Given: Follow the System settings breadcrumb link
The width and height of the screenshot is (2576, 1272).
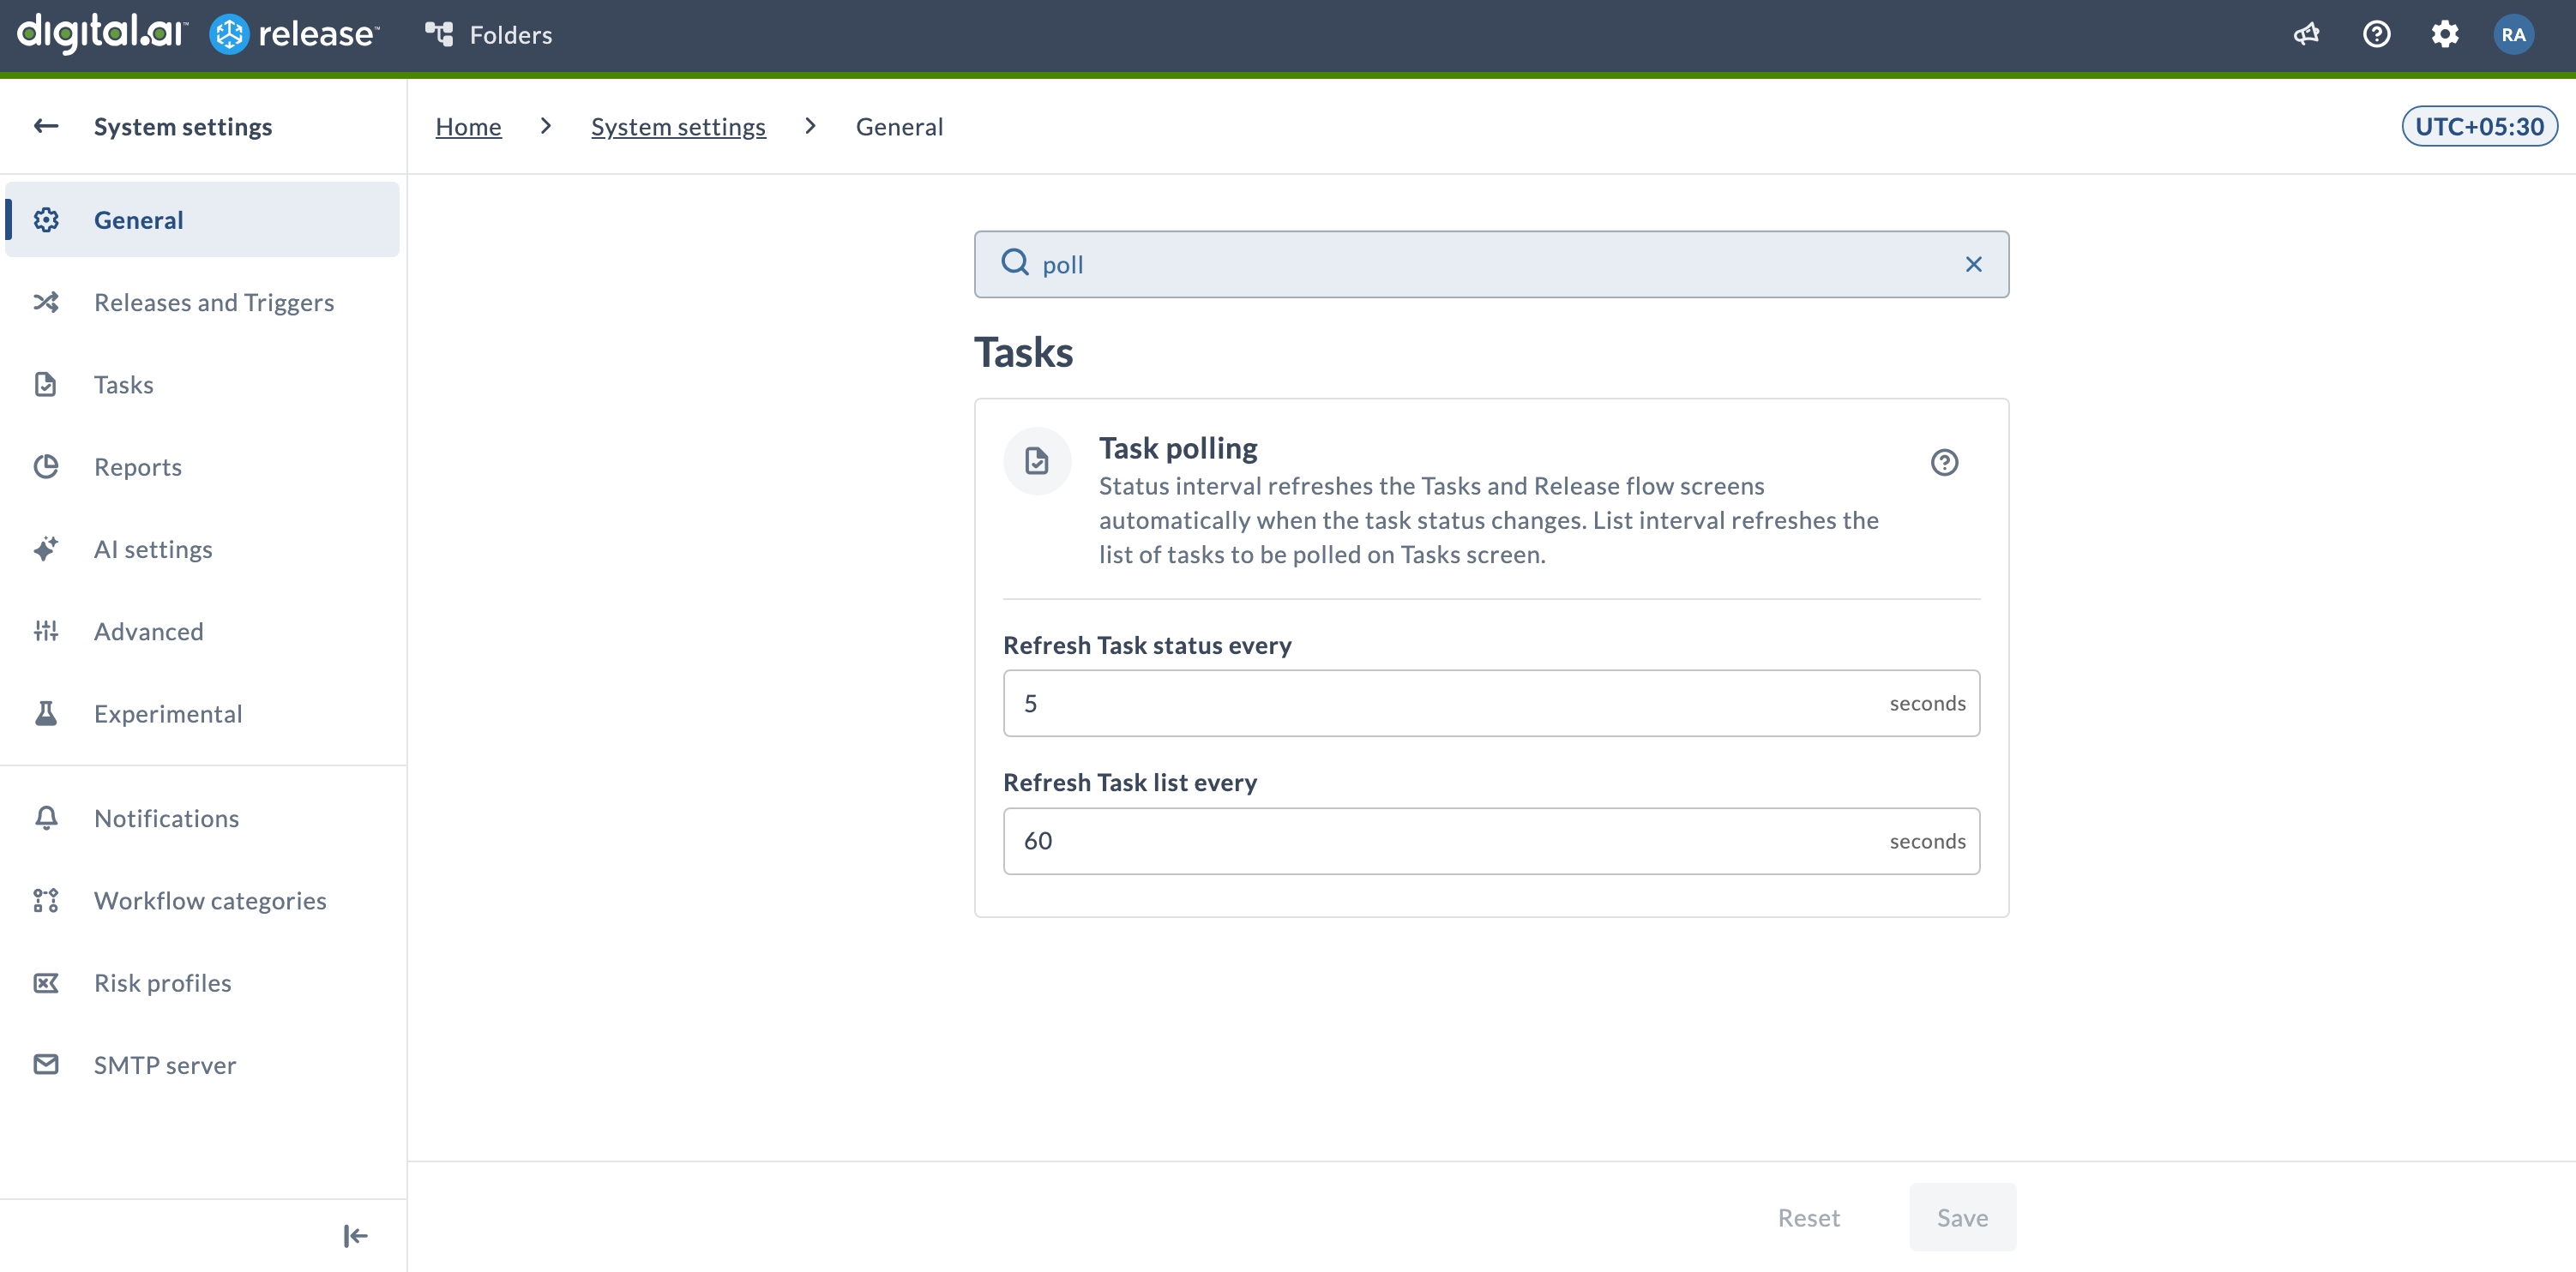Looking at the screenshot, I should point(678,127).
